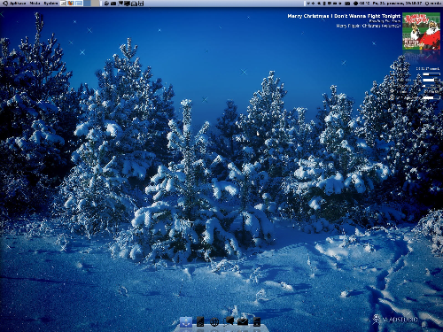The width and height of the screenshot is (443, 332).
Task: Switch to the fourth workspace in pager
Action: [95, 4]
